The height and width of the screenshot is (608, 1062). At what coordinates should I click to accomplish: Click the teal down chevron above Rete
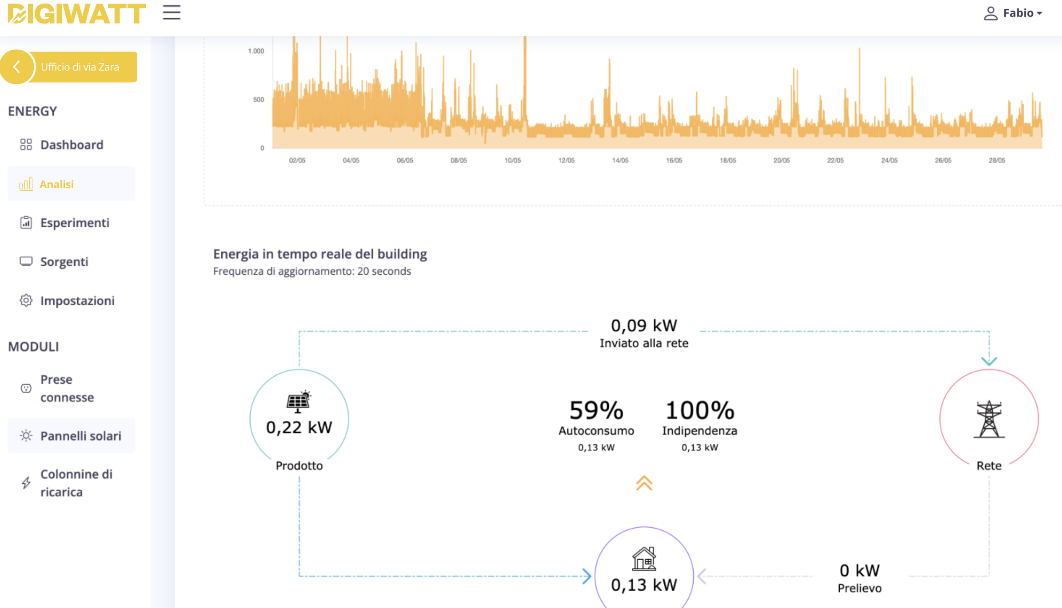tap(989, 361)
